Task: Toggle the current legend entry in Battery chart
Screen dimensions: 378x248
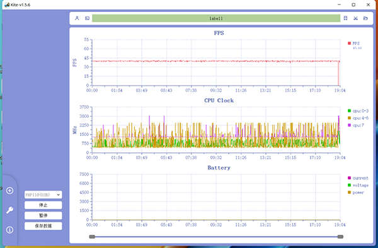Action: (358, 178)
